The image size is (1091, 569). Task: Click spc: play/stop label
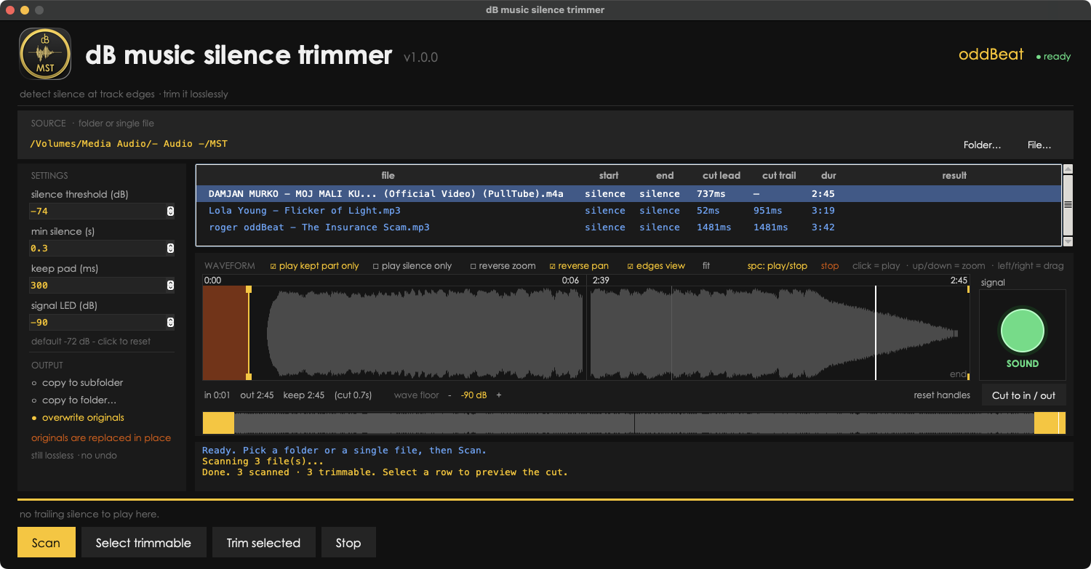[778, 266]
